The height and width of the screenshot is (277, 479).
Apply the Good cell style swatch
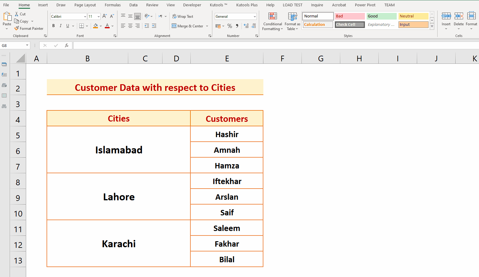tap(381, 16)
